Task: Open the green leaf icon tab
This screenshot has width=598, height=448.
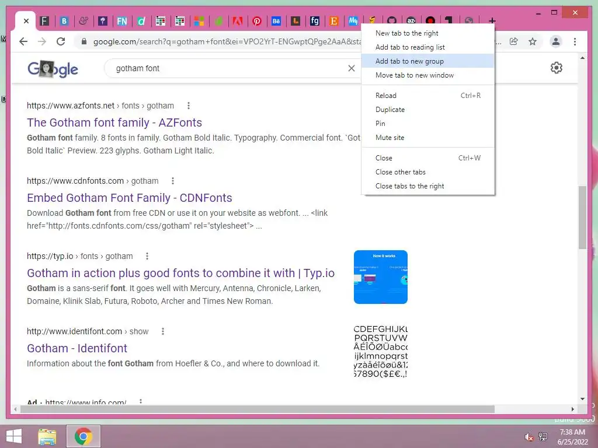Action: click(218, 21)
